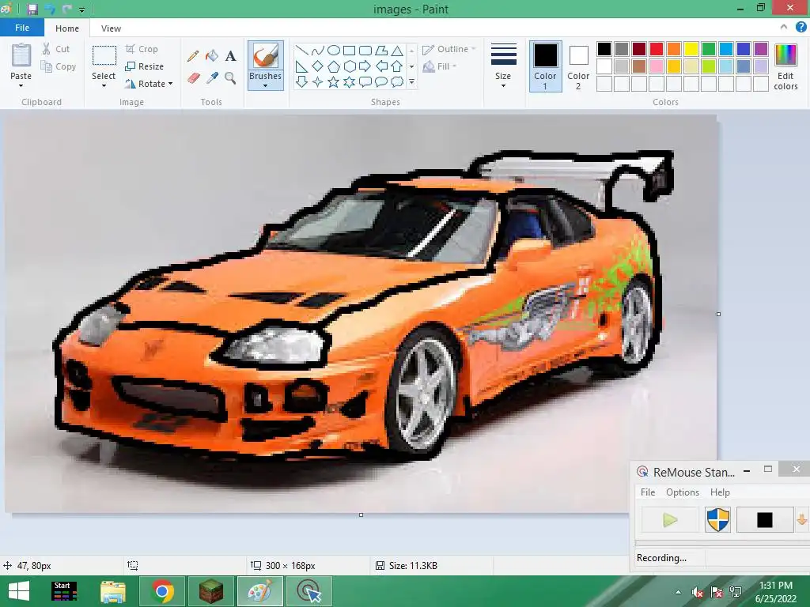Open Windows Start button on taskbar
Screen dimensions: 810x607
click(19, 591)
